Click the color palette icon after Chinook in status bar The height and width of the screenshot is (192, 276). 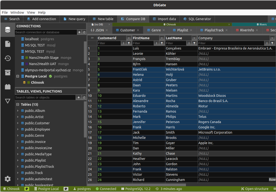click(27, 189)
